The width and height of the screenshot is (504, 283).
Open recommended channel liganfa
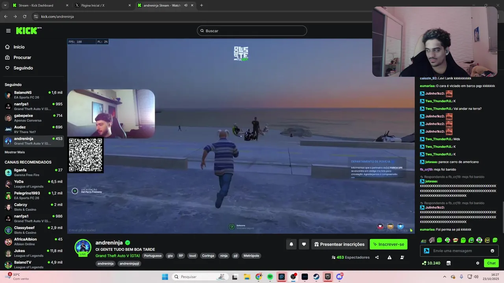click(33, 172)
